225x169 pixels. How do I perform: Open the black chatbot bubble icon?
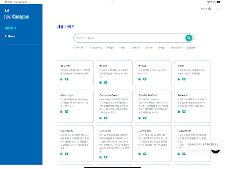coord(216,151)
